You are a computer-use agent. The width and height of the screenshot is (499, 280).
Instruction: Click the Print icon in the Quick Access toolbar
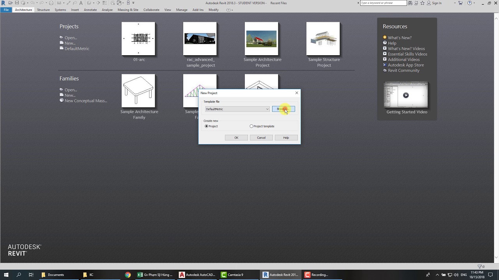click(51, 3)
